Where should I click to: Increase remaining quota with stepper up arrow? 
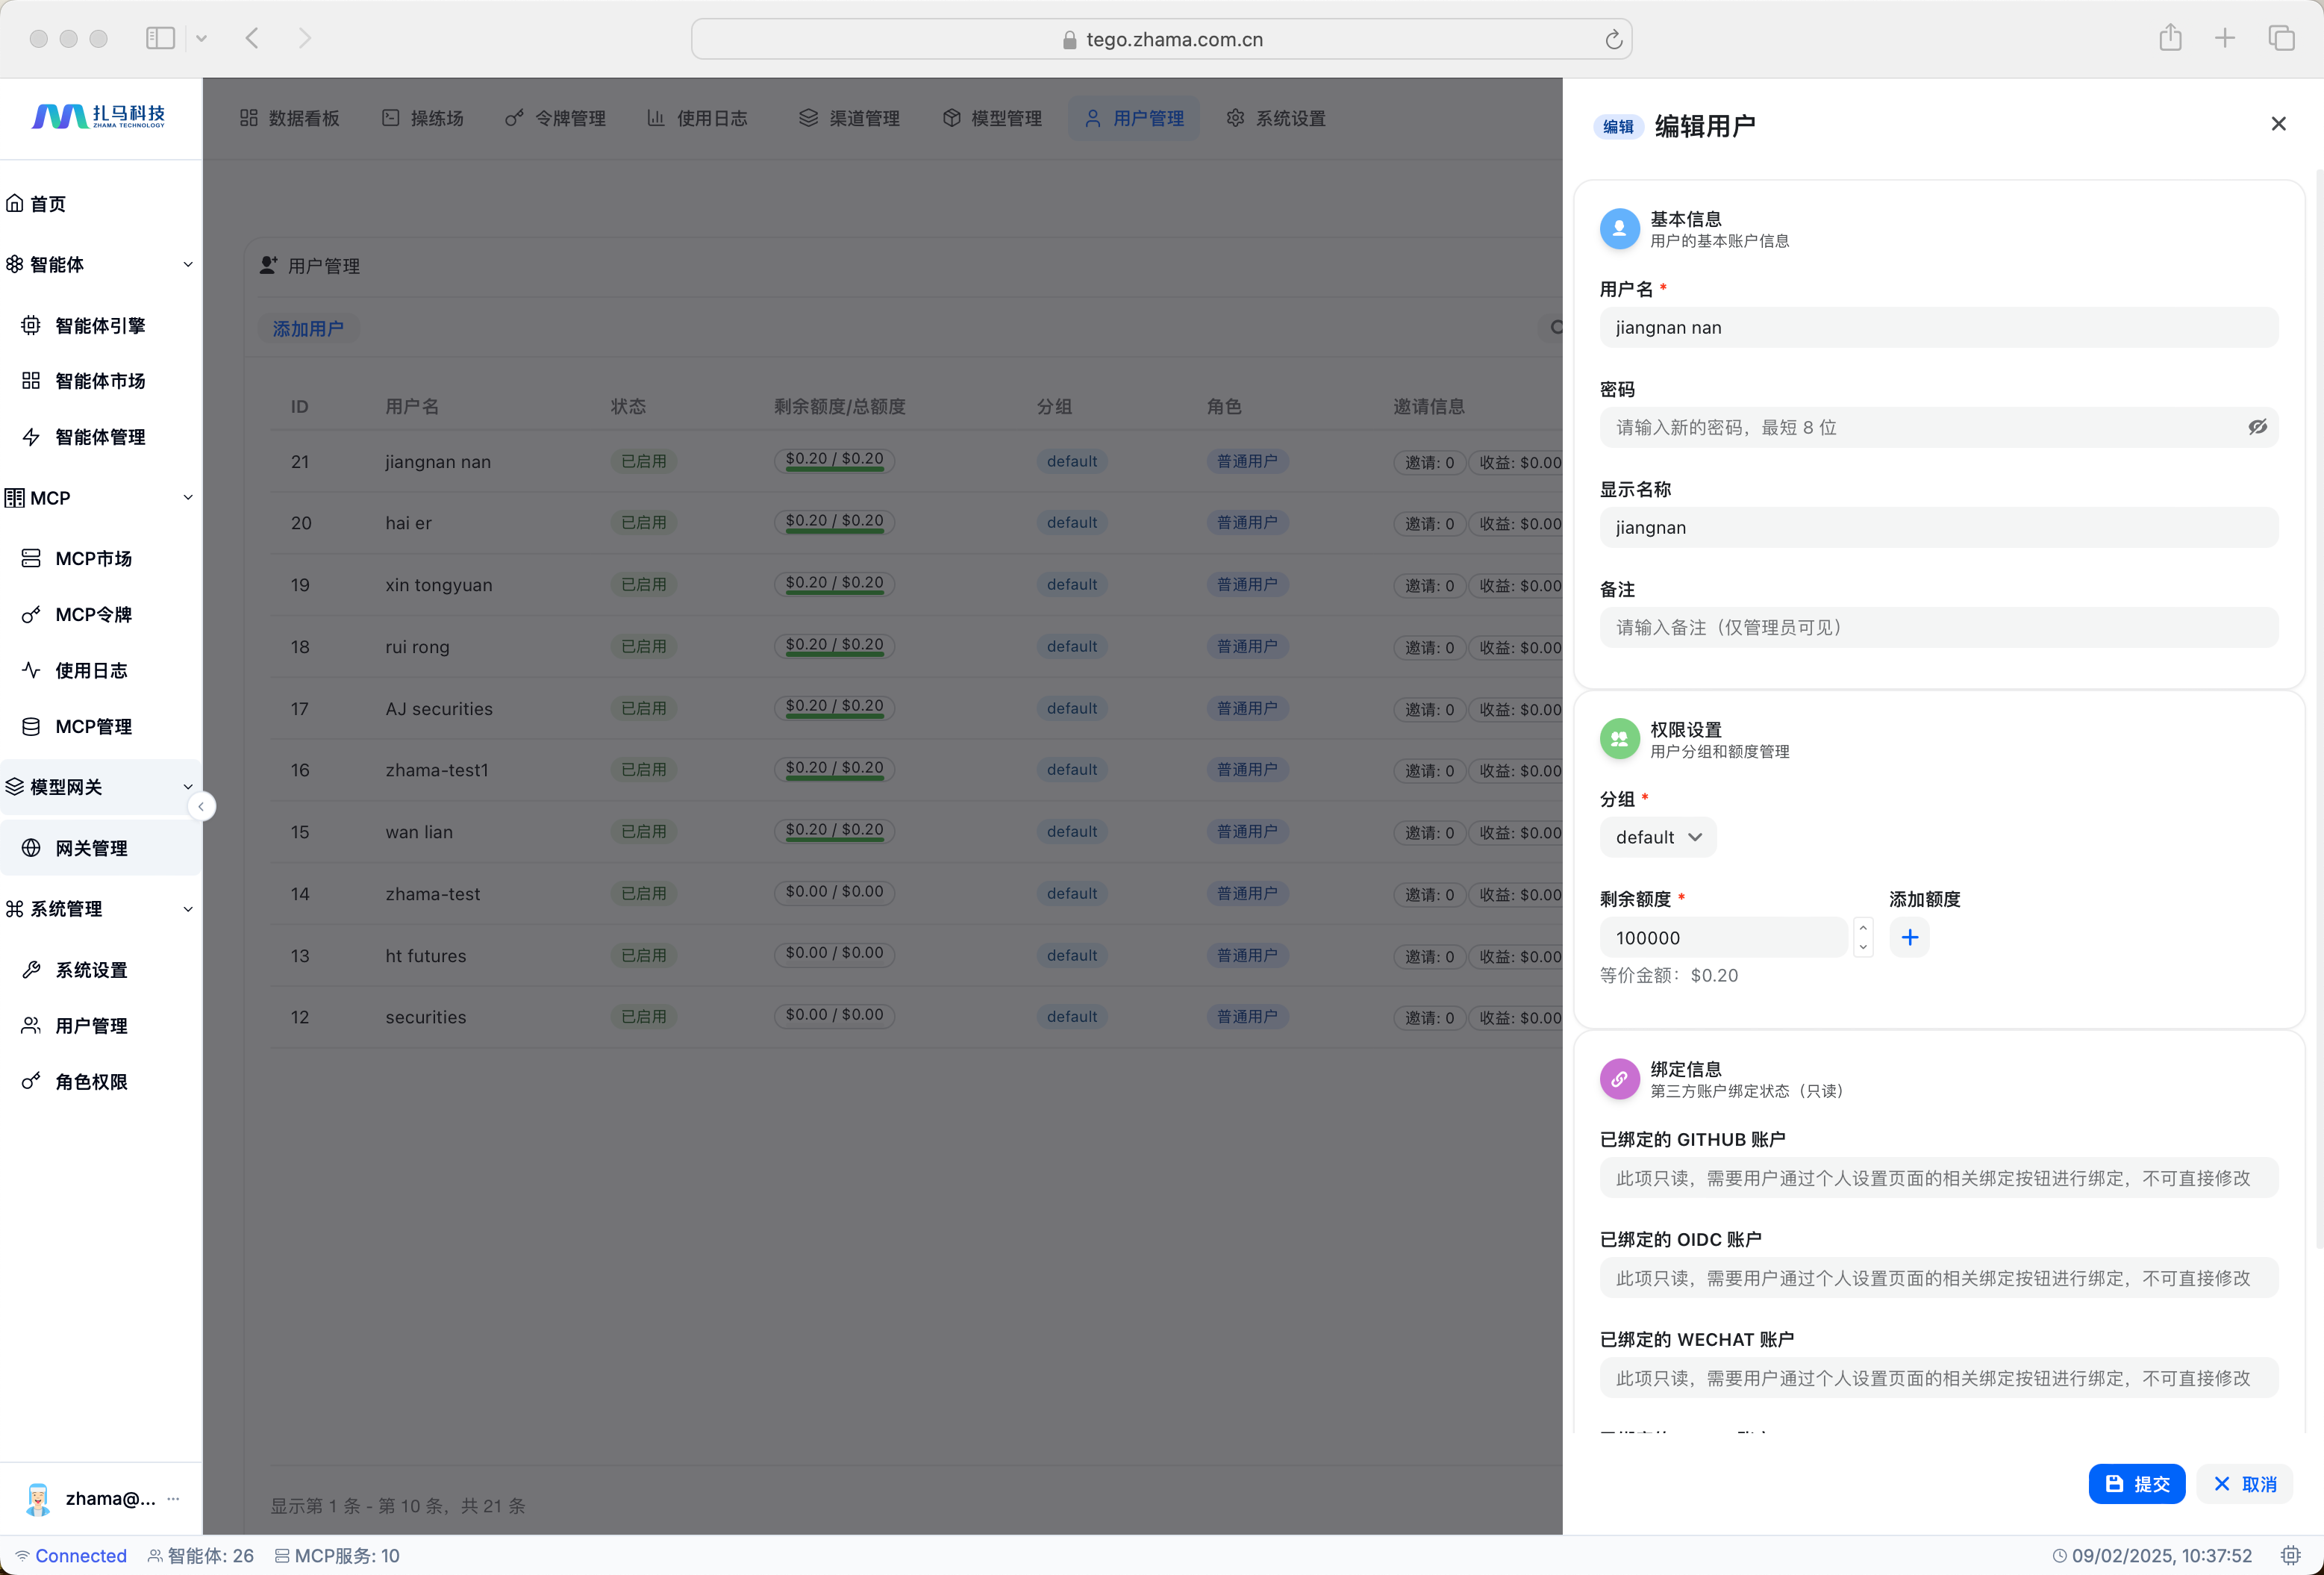point(1863,927)
